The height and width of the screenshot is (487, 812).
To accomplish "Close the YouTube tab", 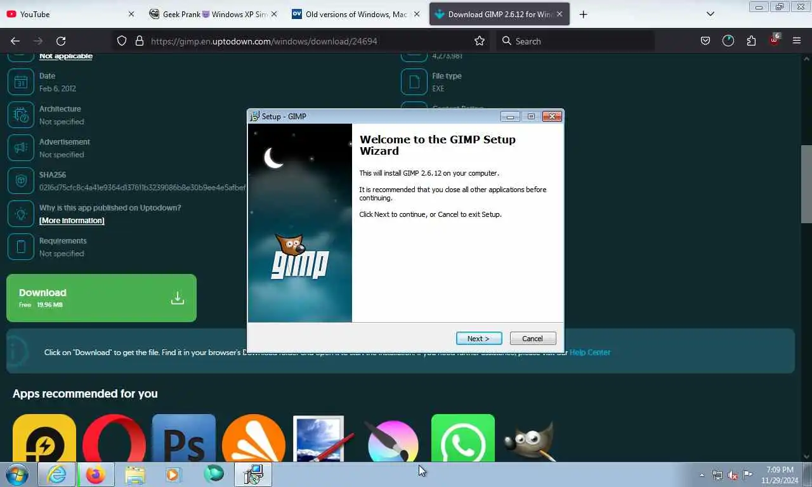I will 131,14.
